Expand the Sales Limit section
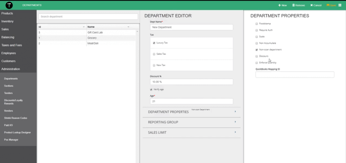The width and height of the screenshot is (346, 163). pyautogui.click(x=192, y=132)
